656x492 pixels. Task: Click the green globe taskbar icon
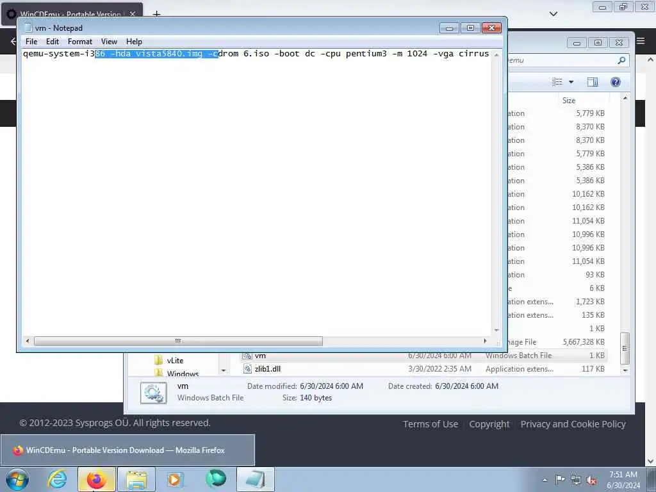[x=216, y=479]
